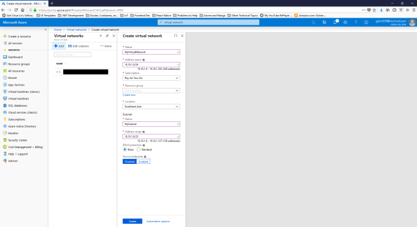Click the Create button
Viewport: 417px width, 227px height.
point(133,221)
